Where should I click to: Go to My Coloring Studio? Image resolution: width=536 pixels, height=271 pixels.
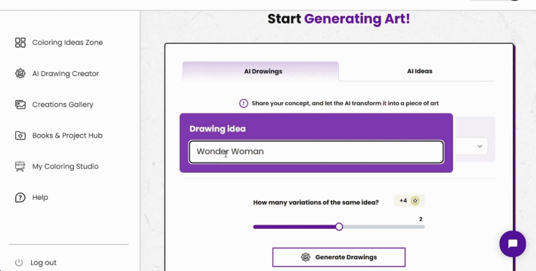point(65,166)
